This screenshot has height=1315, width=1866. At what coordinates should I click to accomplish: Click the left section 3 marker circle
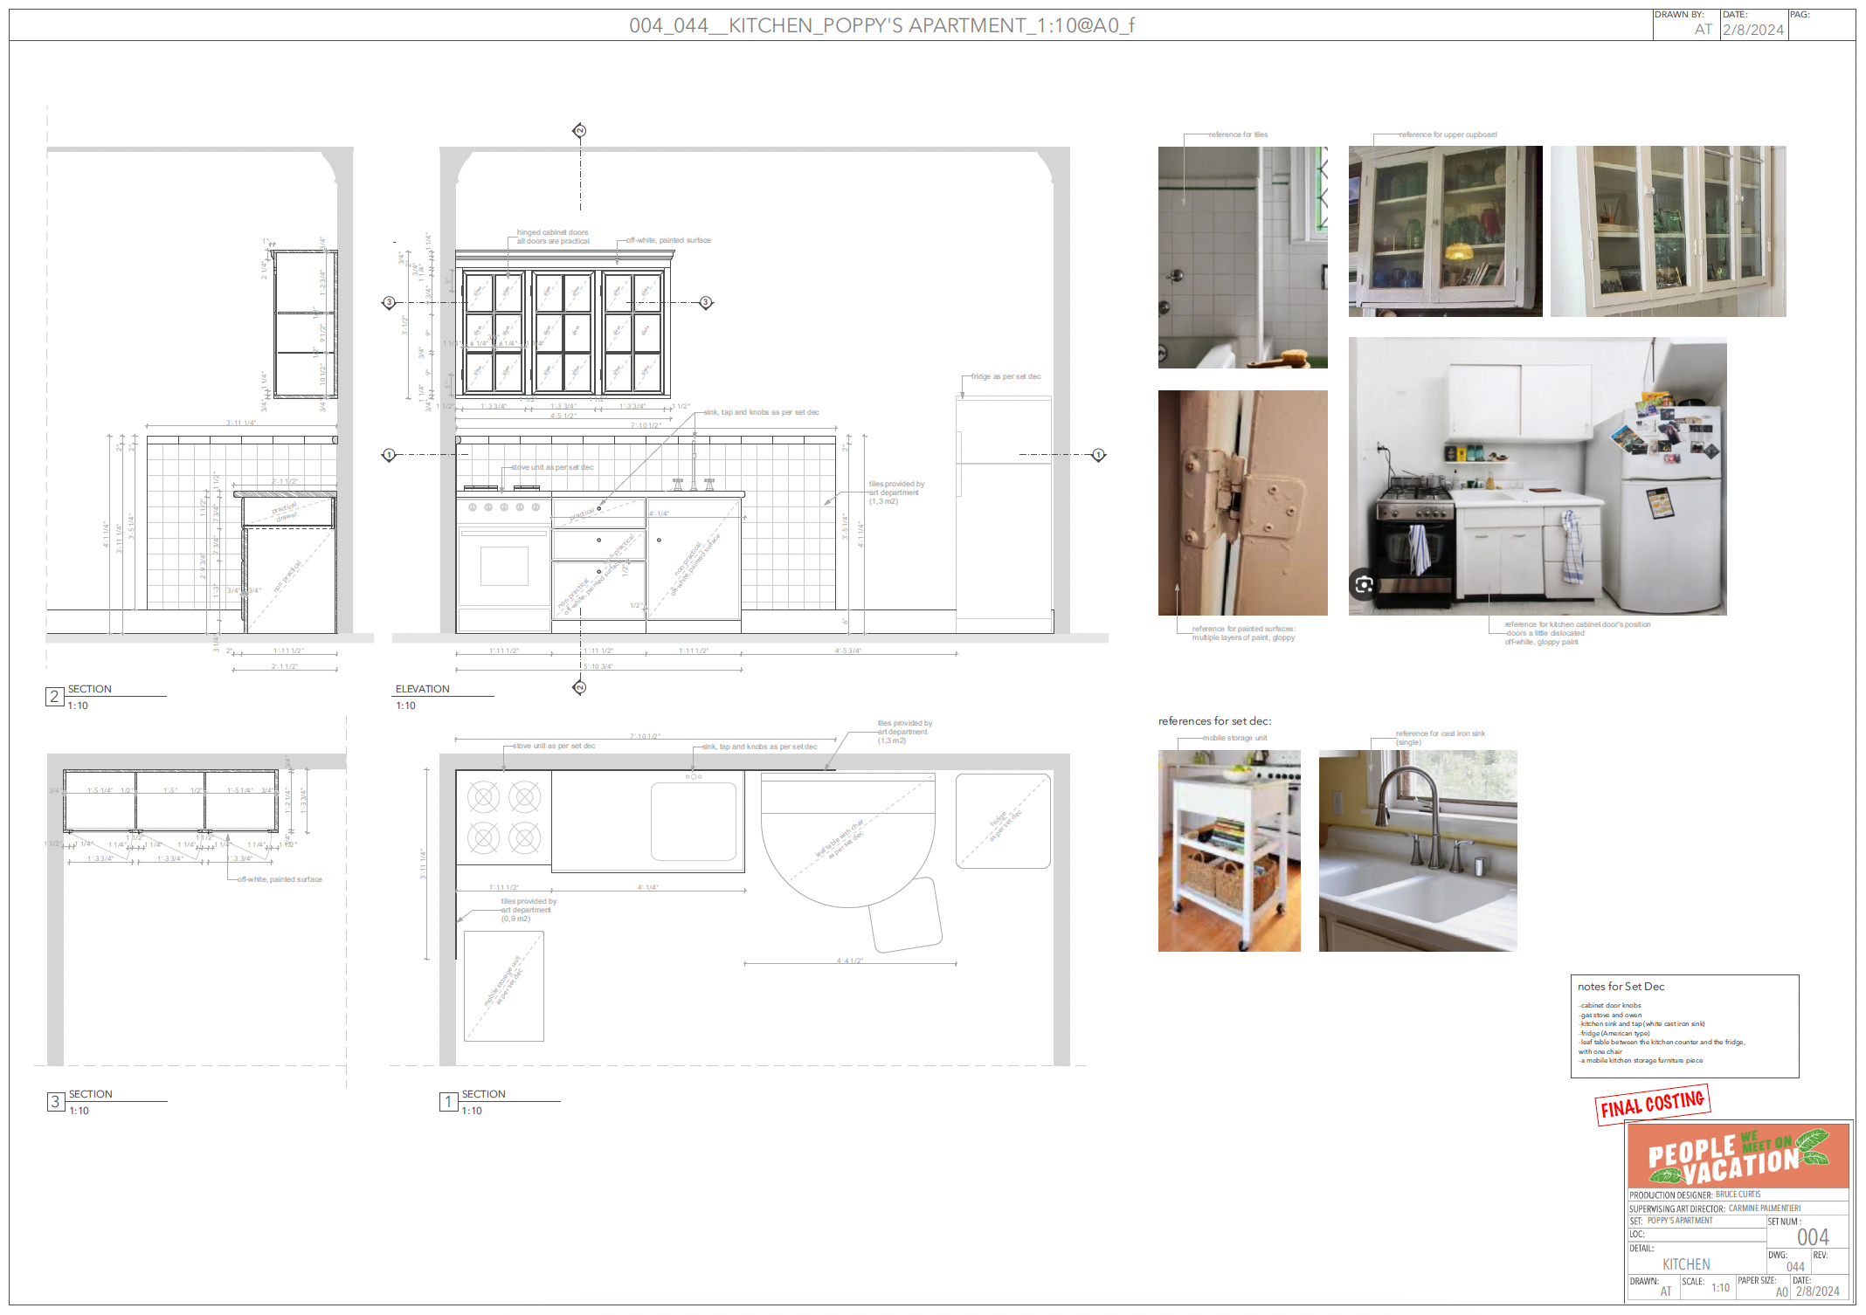(x=390, y=303)
